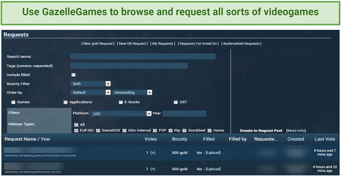Click the Filters label
This screenshot has height=176, width=341.
14,113
